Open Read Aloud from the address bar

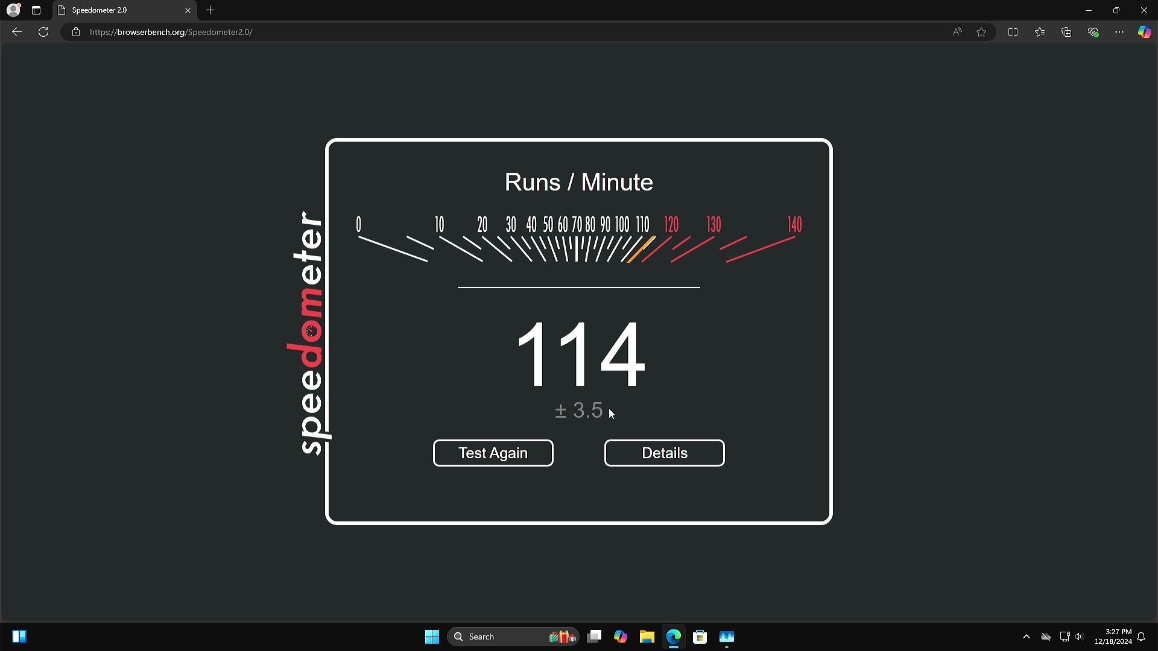(957, 32)
